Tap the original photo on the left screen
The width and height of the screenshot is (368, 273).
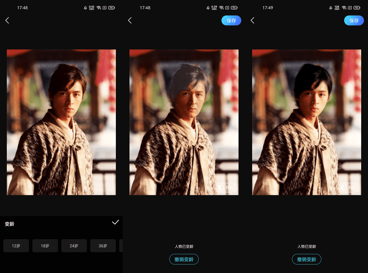pos(61,122)
